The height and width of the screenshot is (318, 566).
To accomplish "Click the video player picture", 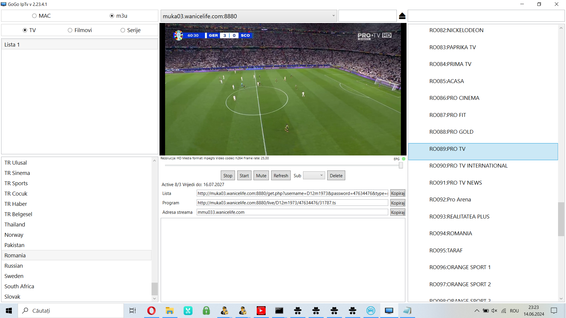I will 283,89.
